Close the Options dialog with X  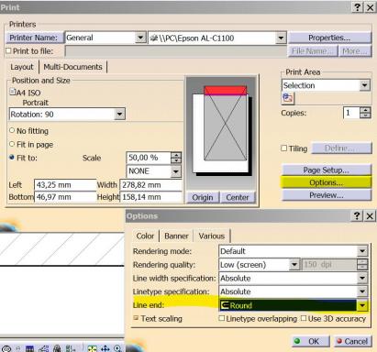tap(370, 216)
